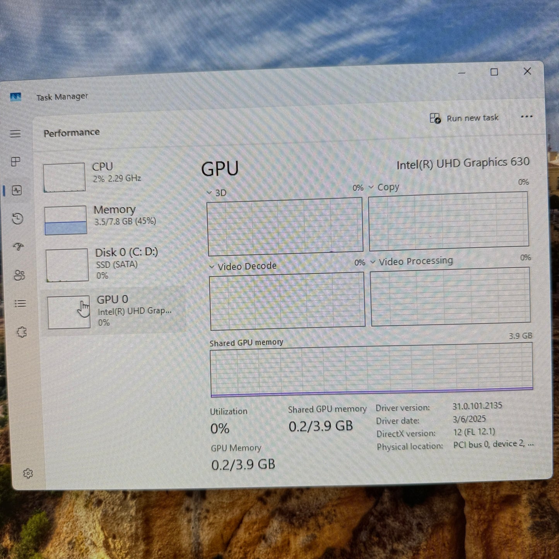Maximize the Task Manager window
This screenshot has height=559, width=559.
[x=494, y=72]
